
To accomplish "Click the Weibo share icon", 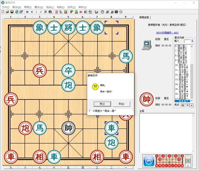I will point(81,12).
